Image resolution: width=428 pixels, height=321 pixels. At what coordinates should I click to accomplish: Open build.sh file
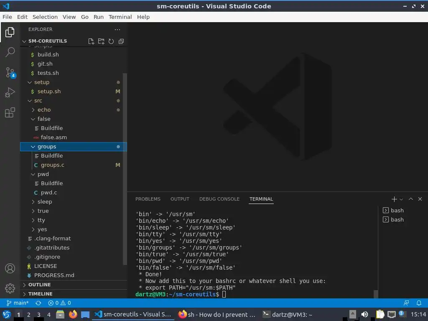(x=74, y=55)
